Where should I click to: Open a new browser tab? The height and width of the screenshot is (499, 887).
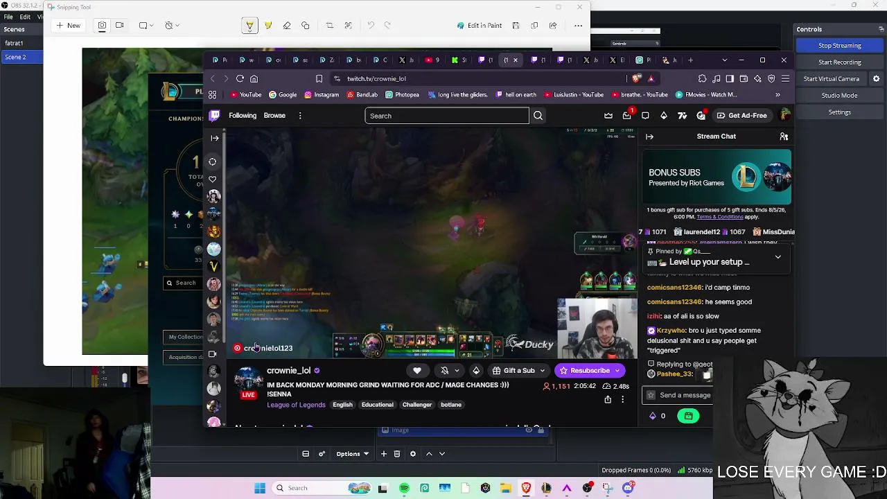pyautogui.click(x=690, y=60)
